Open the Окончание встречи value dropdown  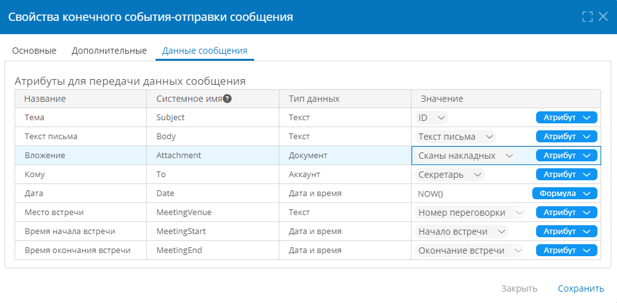point(470,250)
